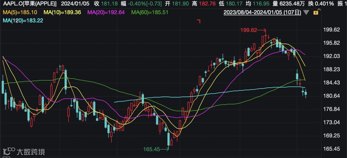Open the date range dropdown triangle
347x158 pixels.
pyautogui.click(x=306, y=12)
